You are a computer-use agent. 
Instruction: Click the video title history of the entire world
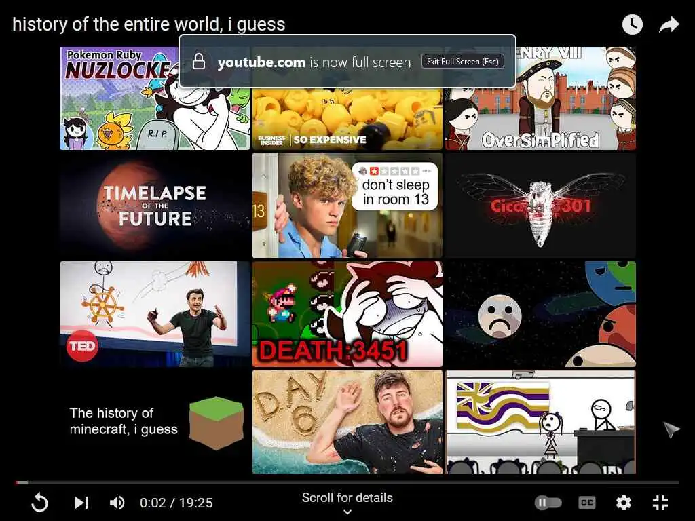pos(149,24)
